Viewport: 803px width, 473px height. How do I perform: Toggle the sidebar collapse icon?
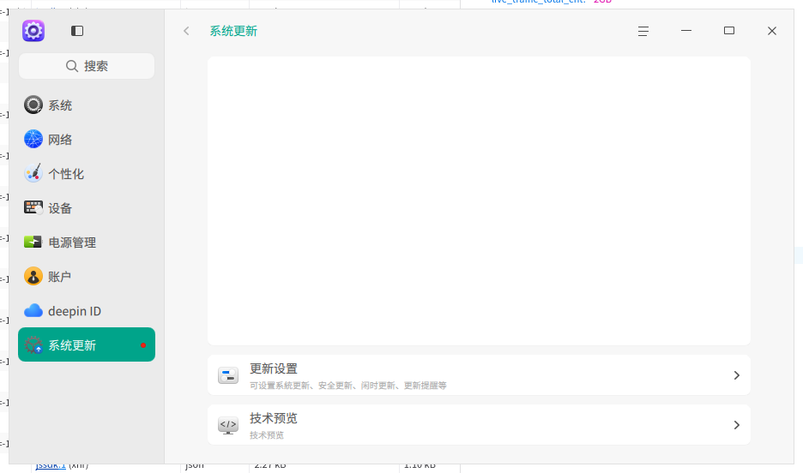pos(77,31)
